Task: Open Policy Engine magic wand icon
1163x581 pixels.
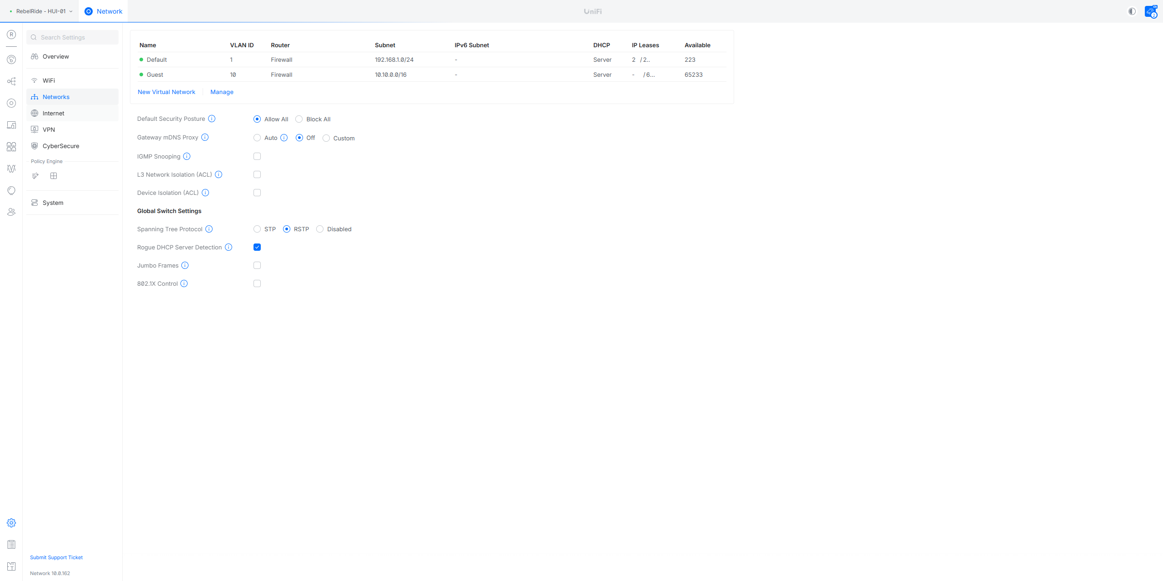Action: [x=35, y=176]
